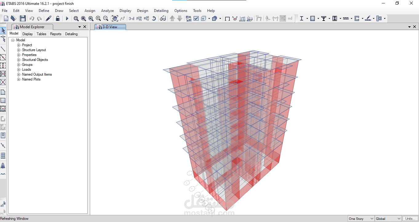The height and width of the screenshot is (222, 419).
Task: Open the steel joist design dropdown arrow
Action: click(351, 18)
